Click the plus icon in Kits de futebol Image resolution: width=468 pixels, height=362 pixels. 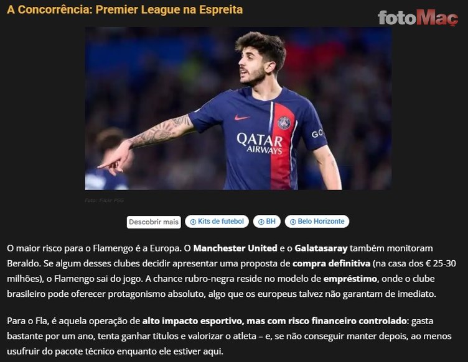click(193, 222)
